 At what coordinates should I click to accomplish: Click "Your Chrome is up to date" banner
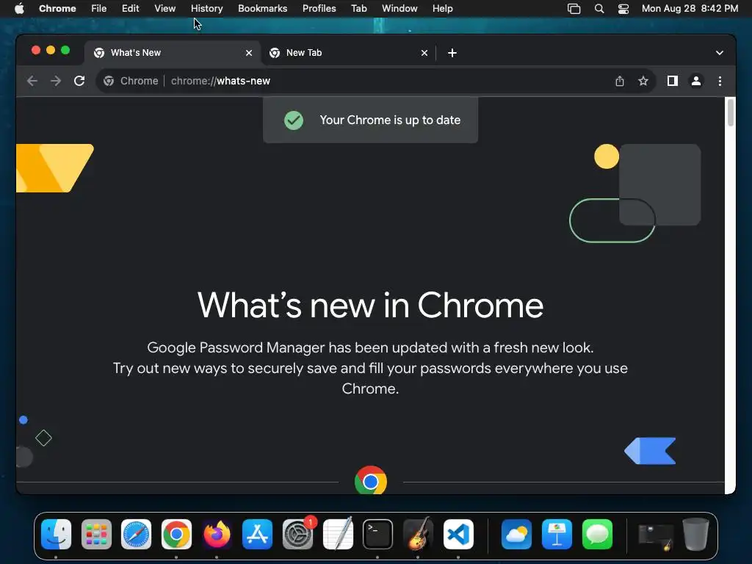tap(371, 120)
